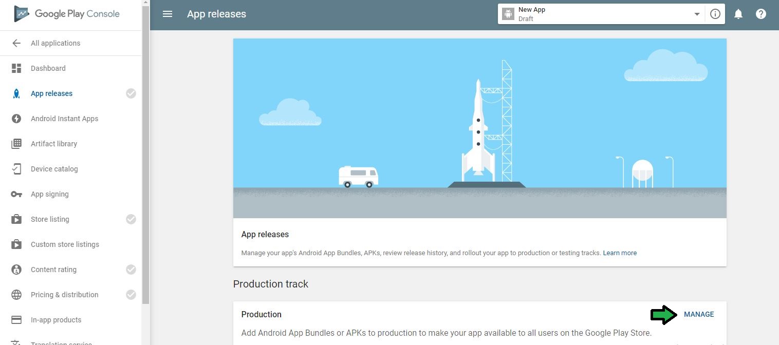Click the Custom store listings icon
This screenshot has width=779, height=345.
[16, 244]
